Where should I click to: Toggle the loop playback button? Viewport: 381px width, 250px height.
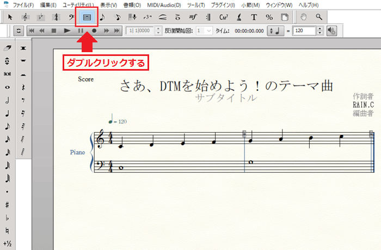point(19,31)
